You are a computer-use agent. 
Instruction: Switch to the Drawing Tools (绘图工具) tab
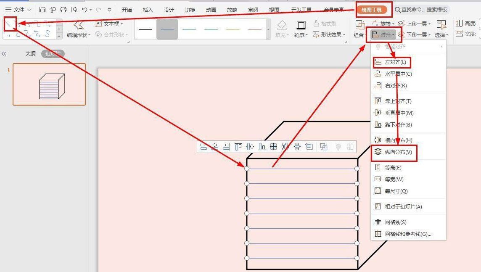coord(372,10)
